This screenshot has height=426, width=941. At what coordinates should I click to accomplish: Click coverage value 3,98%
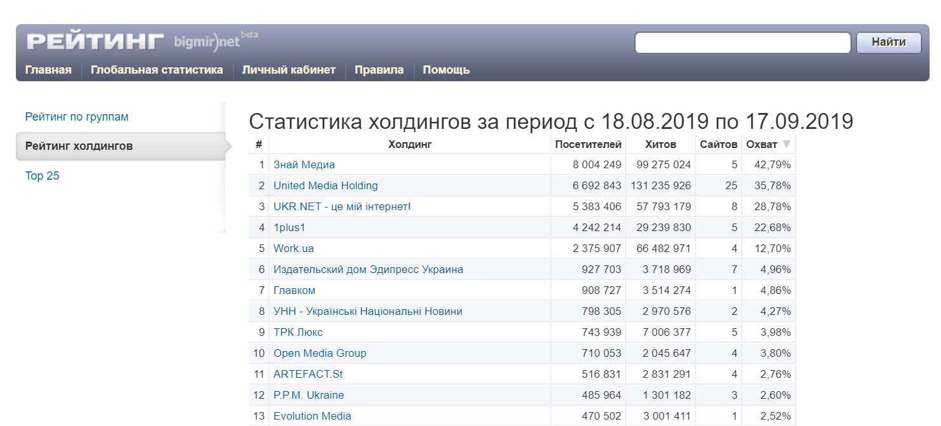775,332
